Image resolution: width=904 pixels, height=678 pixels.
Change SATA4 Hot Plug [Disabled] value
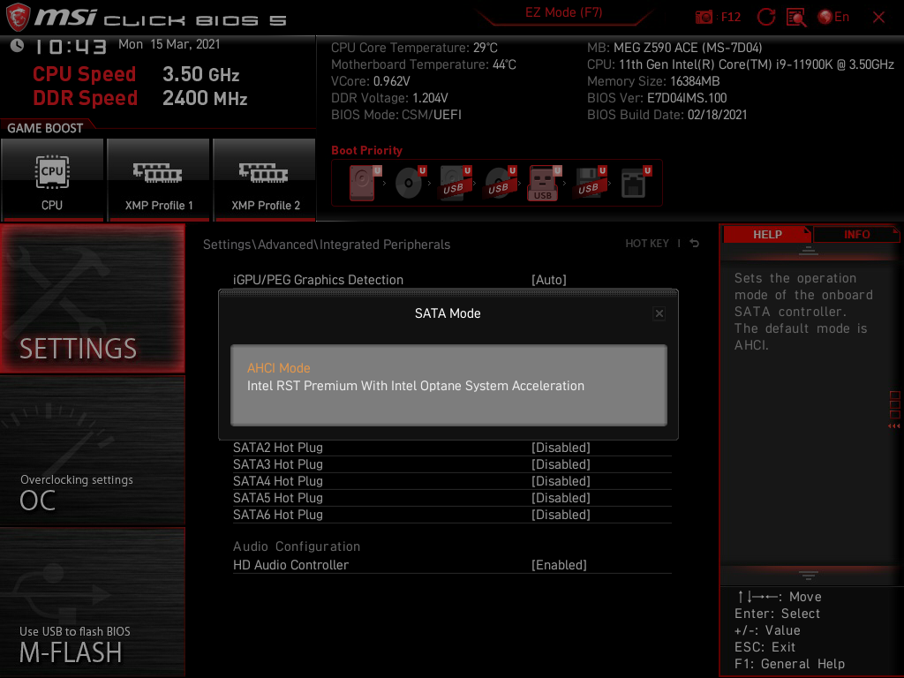(561, 481)
